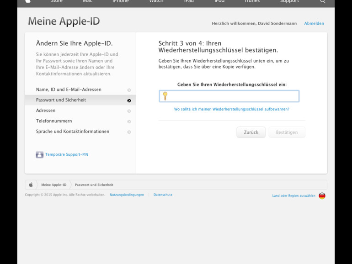Expand the Adressen section arrow
Viewport: 352px width, 264px height.
(x=129, y=111)
